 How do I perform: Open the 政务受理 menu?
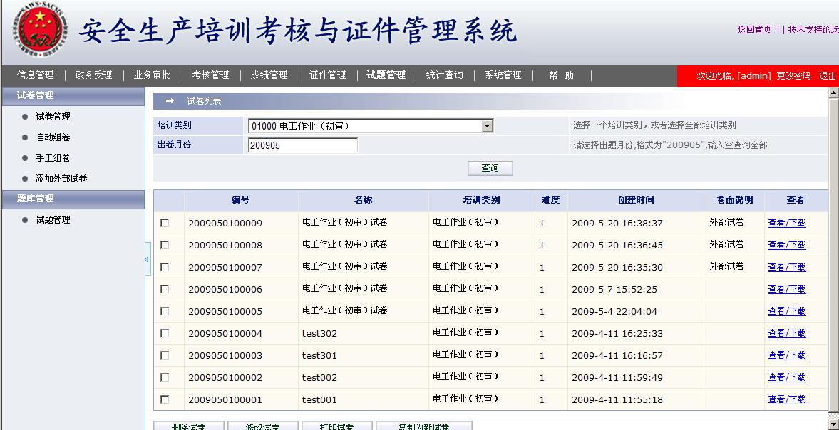coord(93,75)
